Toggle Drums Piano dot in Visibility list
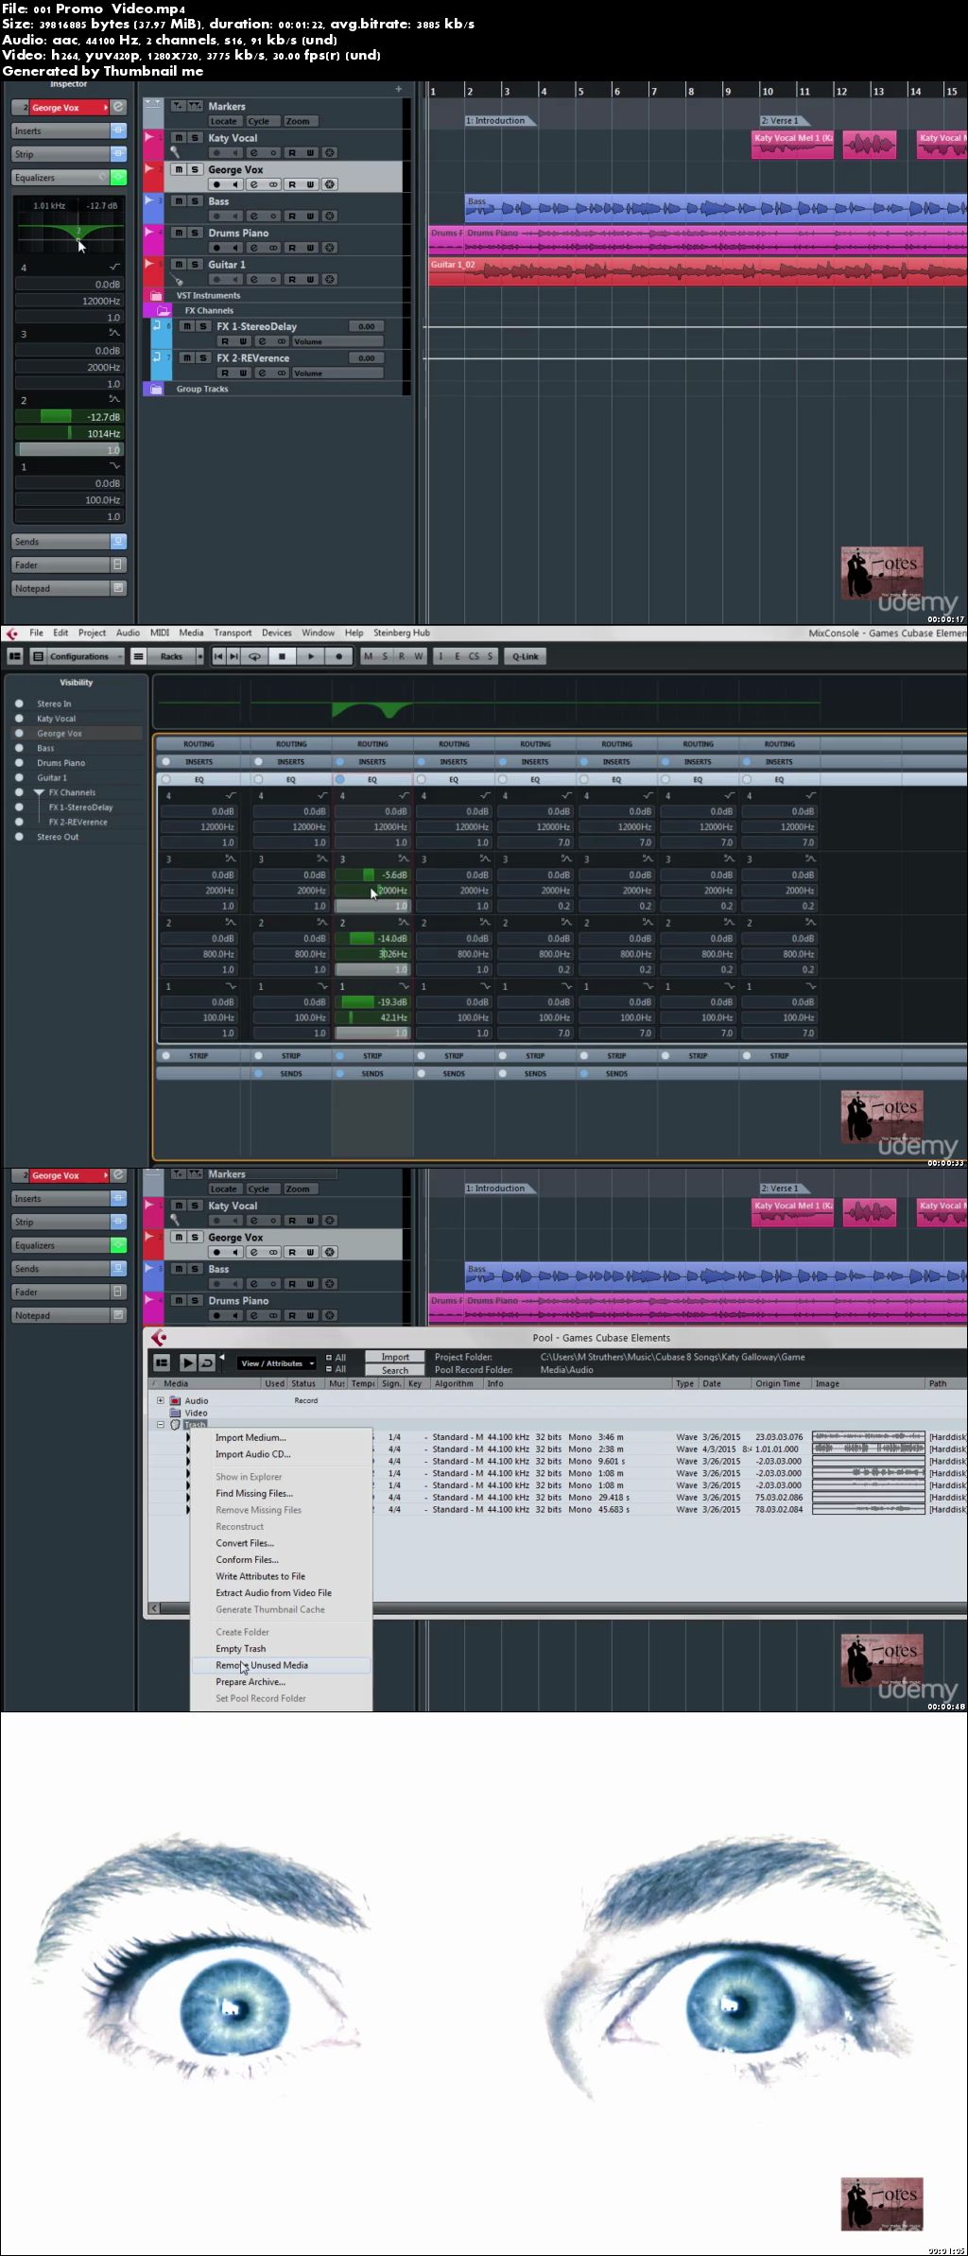 19,762
